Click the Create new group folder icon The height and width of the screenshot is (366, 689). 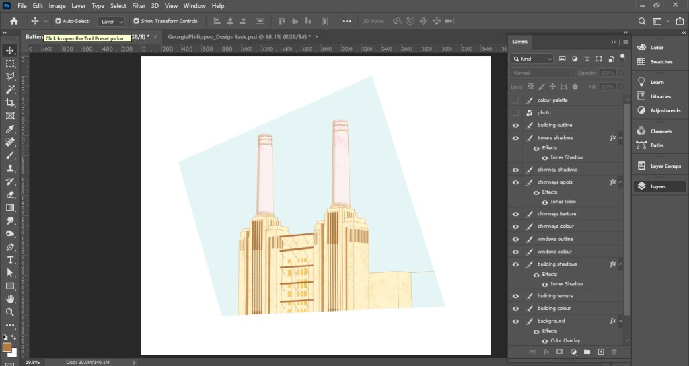587,352
